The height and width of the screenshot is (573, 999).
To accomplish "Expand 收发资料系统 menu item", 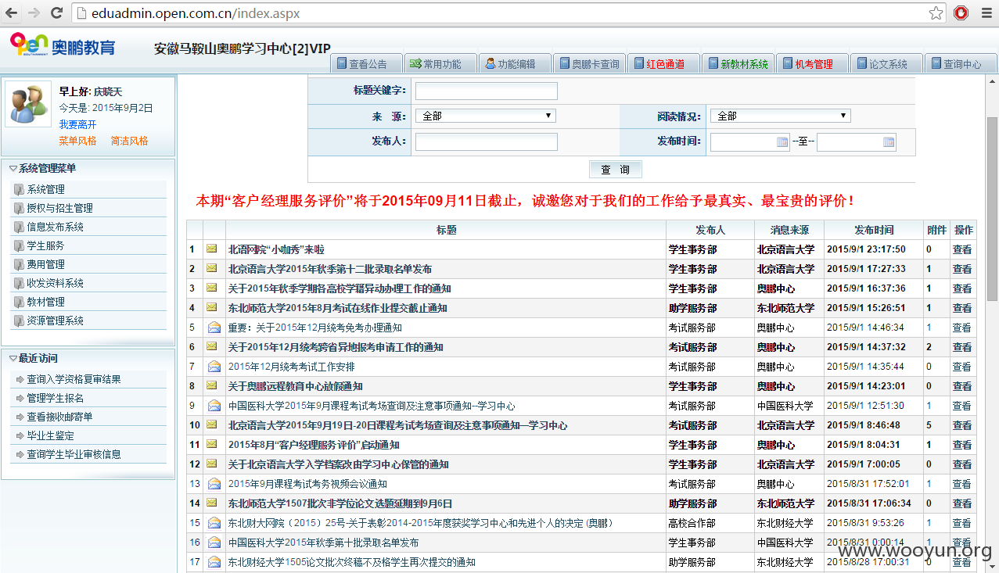I will 88,283.
